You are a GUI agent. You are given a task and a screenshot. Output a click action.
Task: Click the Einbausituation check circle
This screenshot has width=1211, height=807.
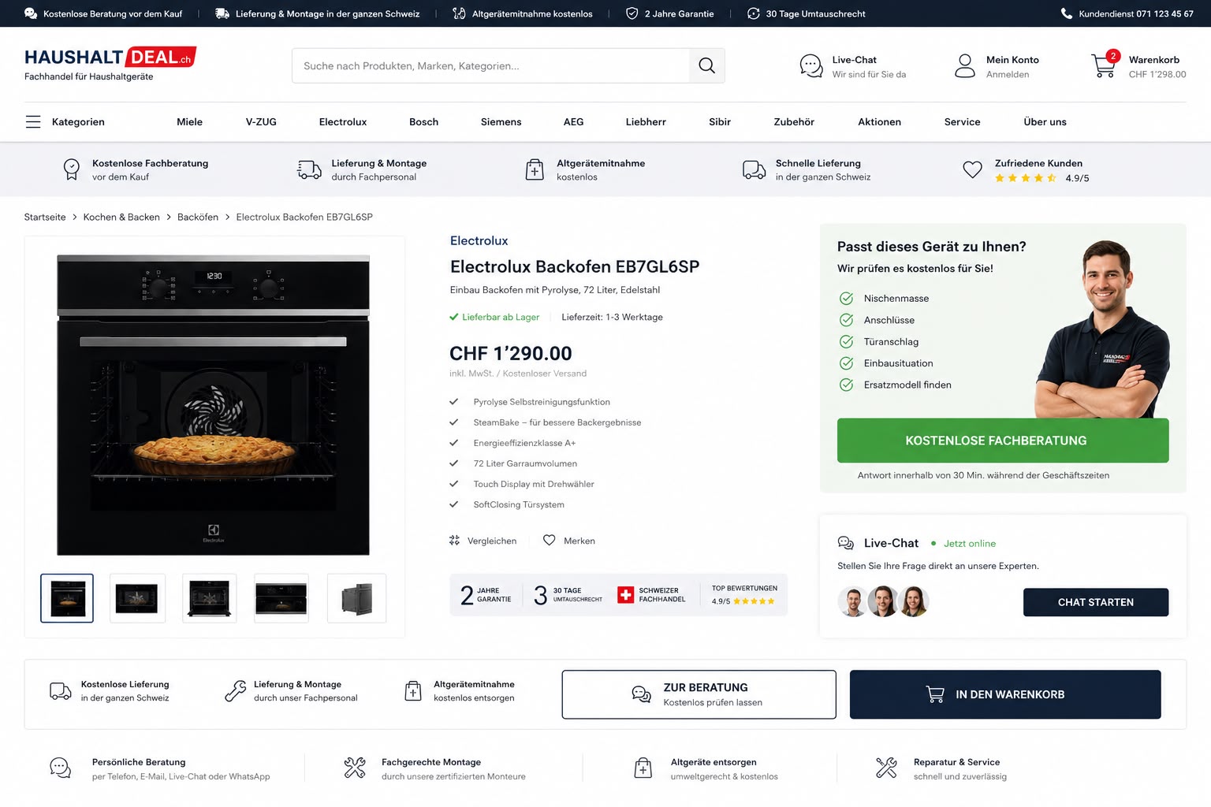pos(846,363)
